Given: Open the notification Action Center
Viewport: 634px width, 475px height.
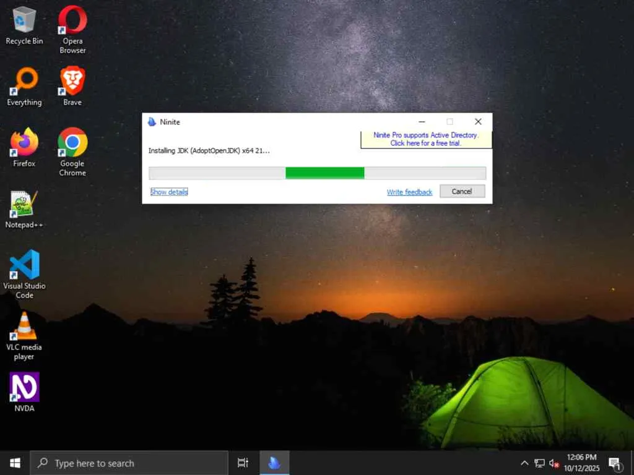Looking at the screenshot, I should coord(615,463).
